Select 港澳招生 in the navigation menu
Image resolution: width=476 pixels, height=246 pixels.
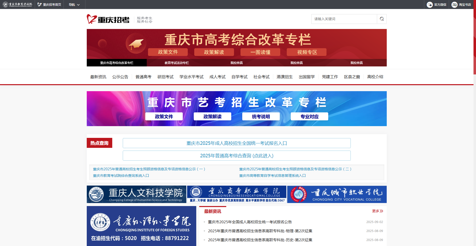[x=284, y=77]
